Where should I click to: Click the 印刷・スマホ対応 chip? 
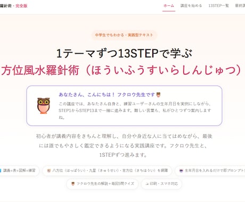tap(161, 184)
